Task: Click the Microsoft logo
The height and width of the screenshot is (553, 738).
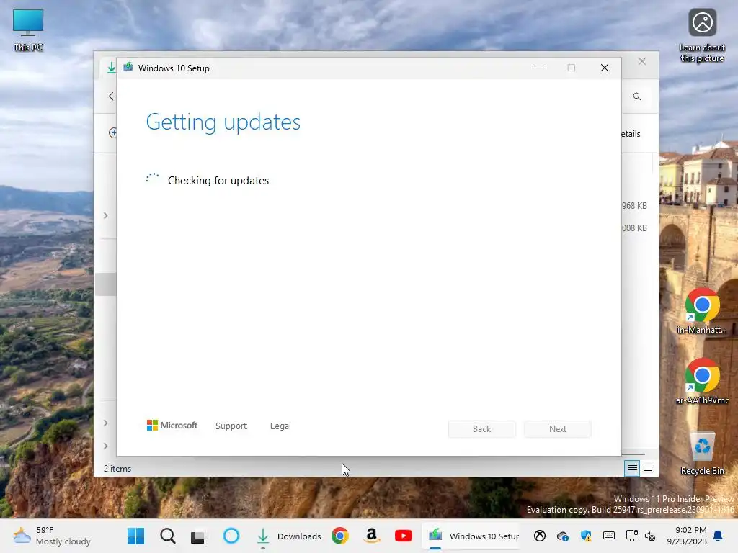Action: (x=172, y=426)
